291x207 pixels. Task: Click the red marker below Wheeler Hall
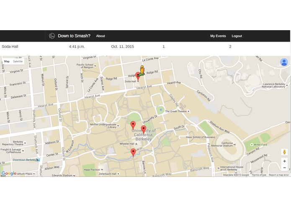pyautogui.click(x=133, y=153)
